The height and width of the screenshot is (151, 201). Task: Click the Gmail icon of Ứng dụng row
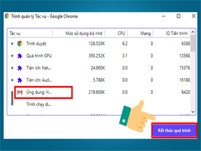click(x=20, y=92)
